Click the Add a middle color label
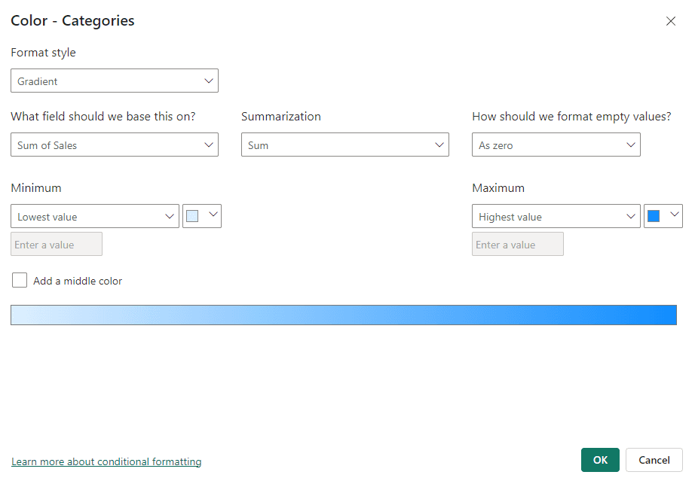 coord(78,281)
